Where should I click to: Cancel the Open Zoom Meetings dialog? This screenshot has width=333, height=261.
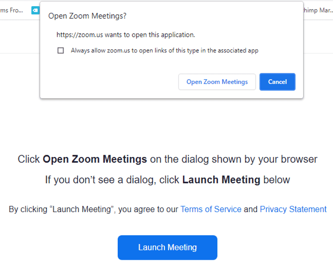coord(277,82)
